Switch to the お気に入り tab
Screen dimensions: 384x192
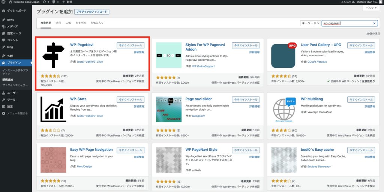97,23
